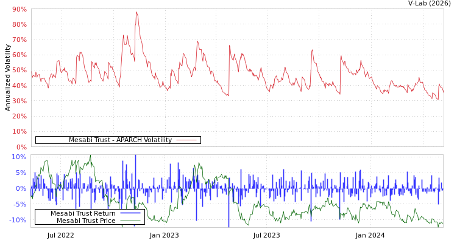Click the Mesabi Trust Price legend label
The width and height of the screenshot is (457, 243).
[x=86, y=221]
